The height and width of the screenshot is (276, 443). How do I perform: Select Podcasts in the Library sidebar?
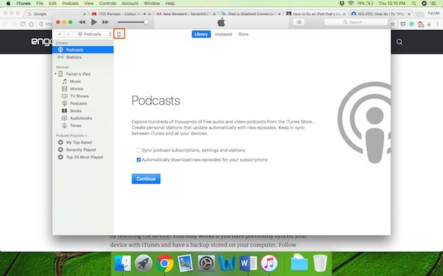coord(82,50)
